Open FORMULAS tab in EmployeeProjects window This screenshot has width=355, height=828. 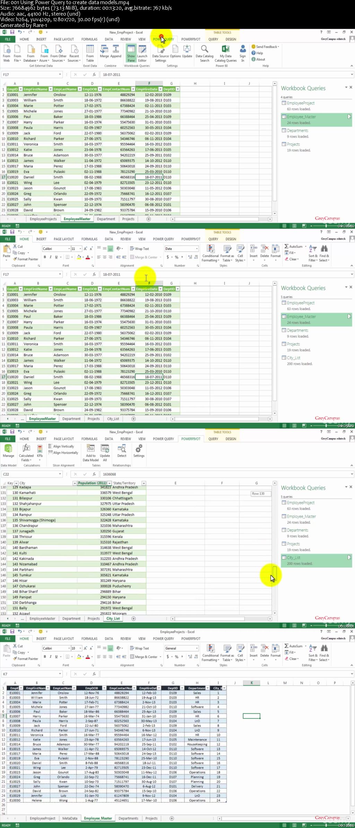pyautogui.click(x=89, y=639)
